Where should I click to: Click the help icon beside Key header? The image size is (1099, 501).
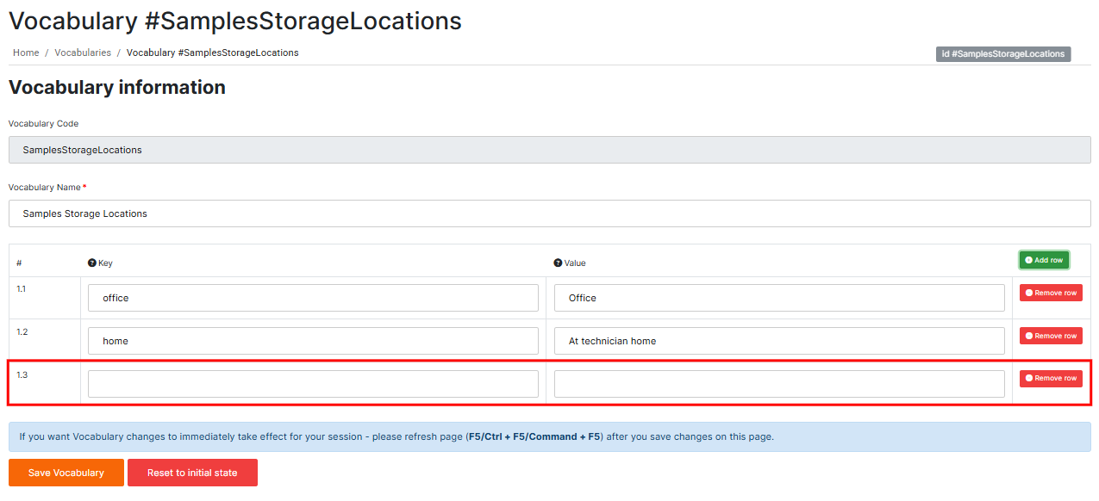coord(92,263)
